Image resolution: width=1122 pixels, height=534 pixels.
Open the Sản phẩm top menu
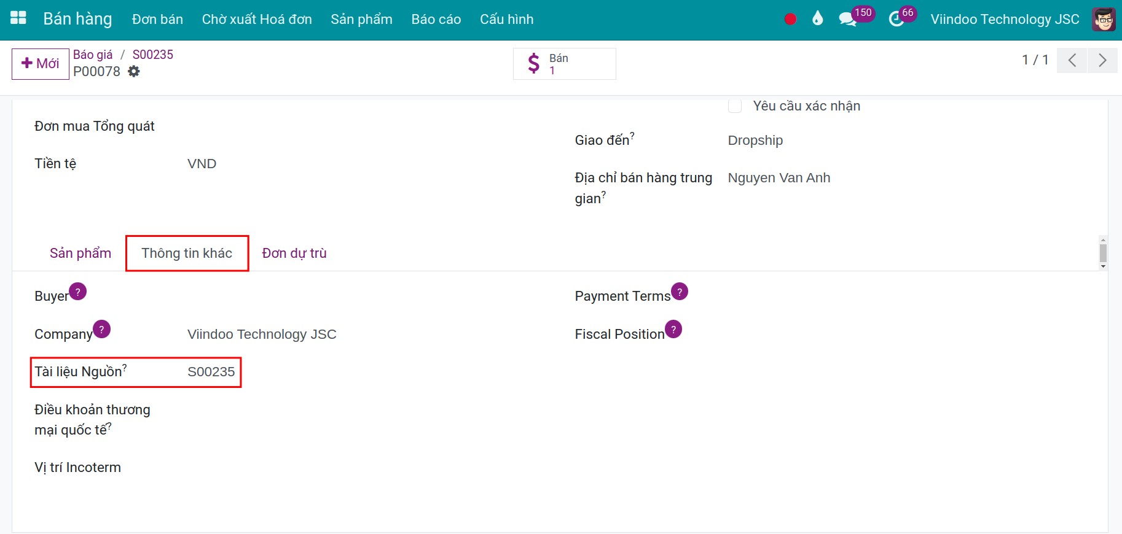pyautogui.click(x=361, y=20)
